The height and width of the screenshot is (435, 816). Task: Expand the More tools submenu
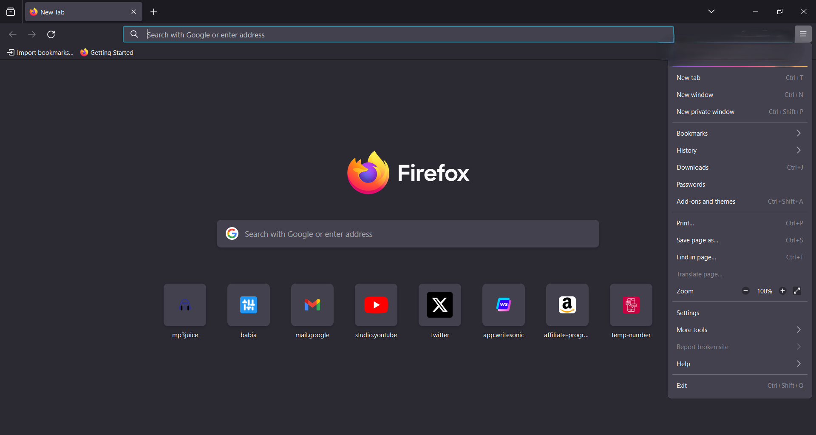[739, 330]
